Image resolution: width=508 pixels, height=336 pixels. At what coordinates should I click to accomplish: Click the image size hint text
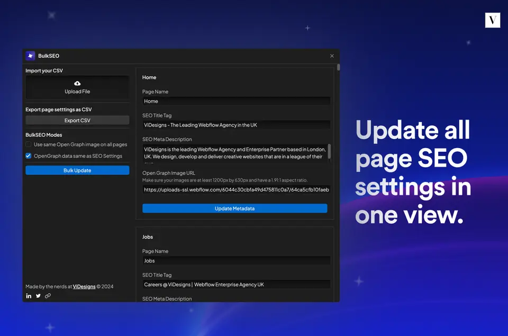(x=225, y=180)
